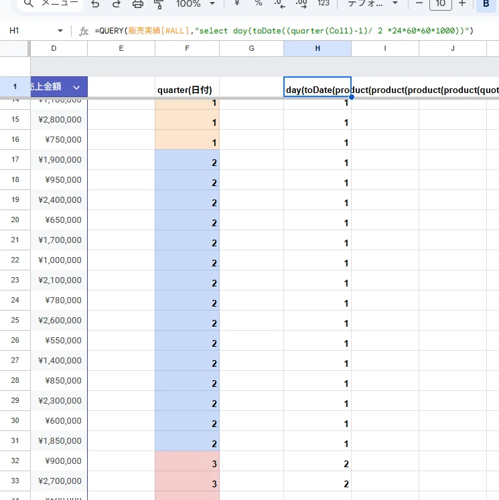Image resolution: width=499 pixels, height=500 pixels.
Task: Click the day(toDate(product... header cell H1
Action: (x=317, y=87)
